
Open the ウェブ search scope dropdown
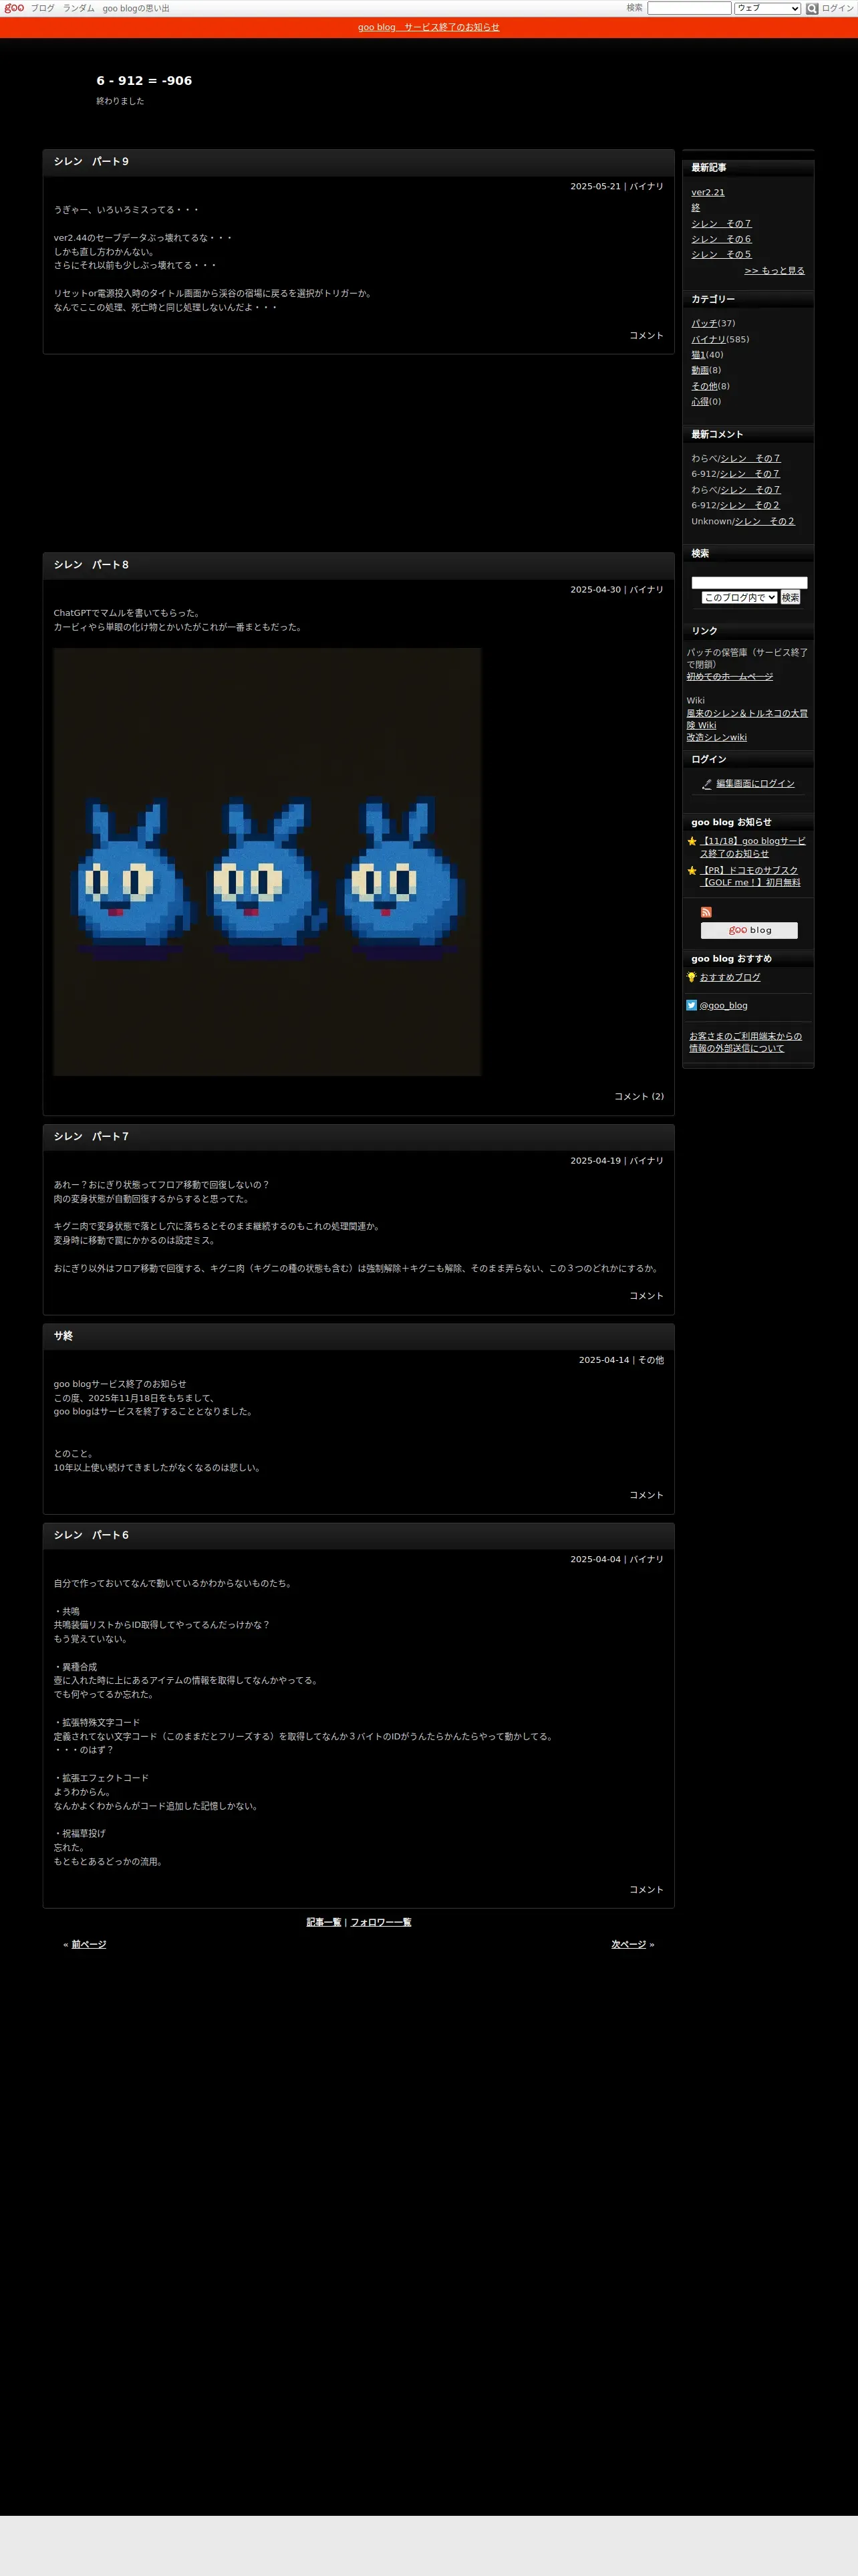click(x=767, y=8)
